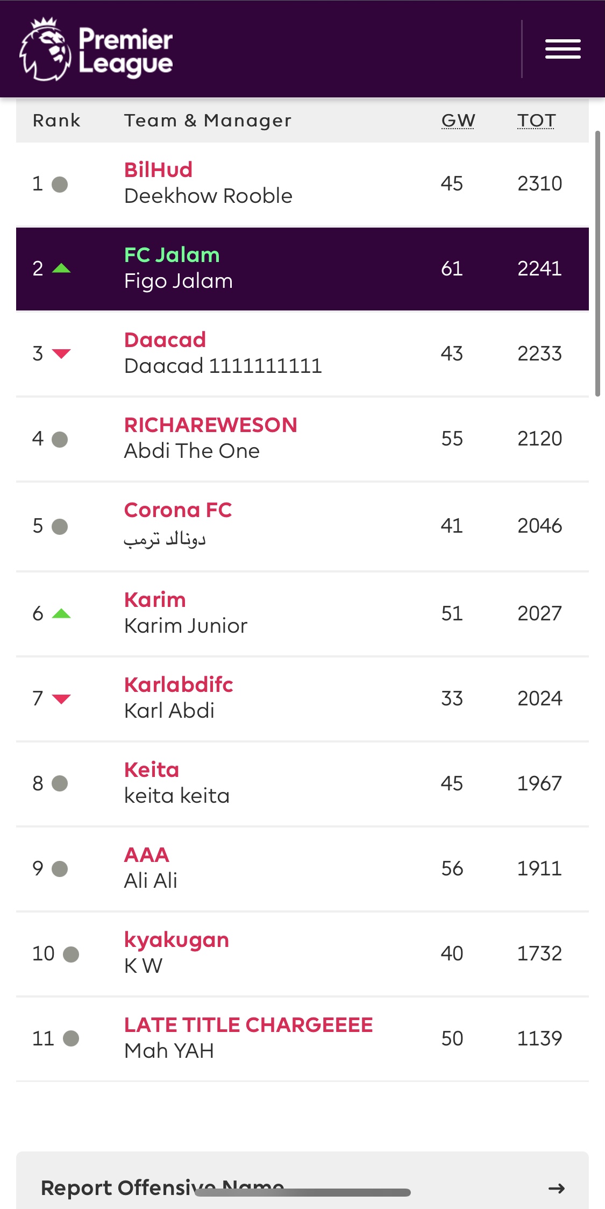605x1209 pixels.
Task: Open the RICHAREWESON team link
Action: coord(210,425)
